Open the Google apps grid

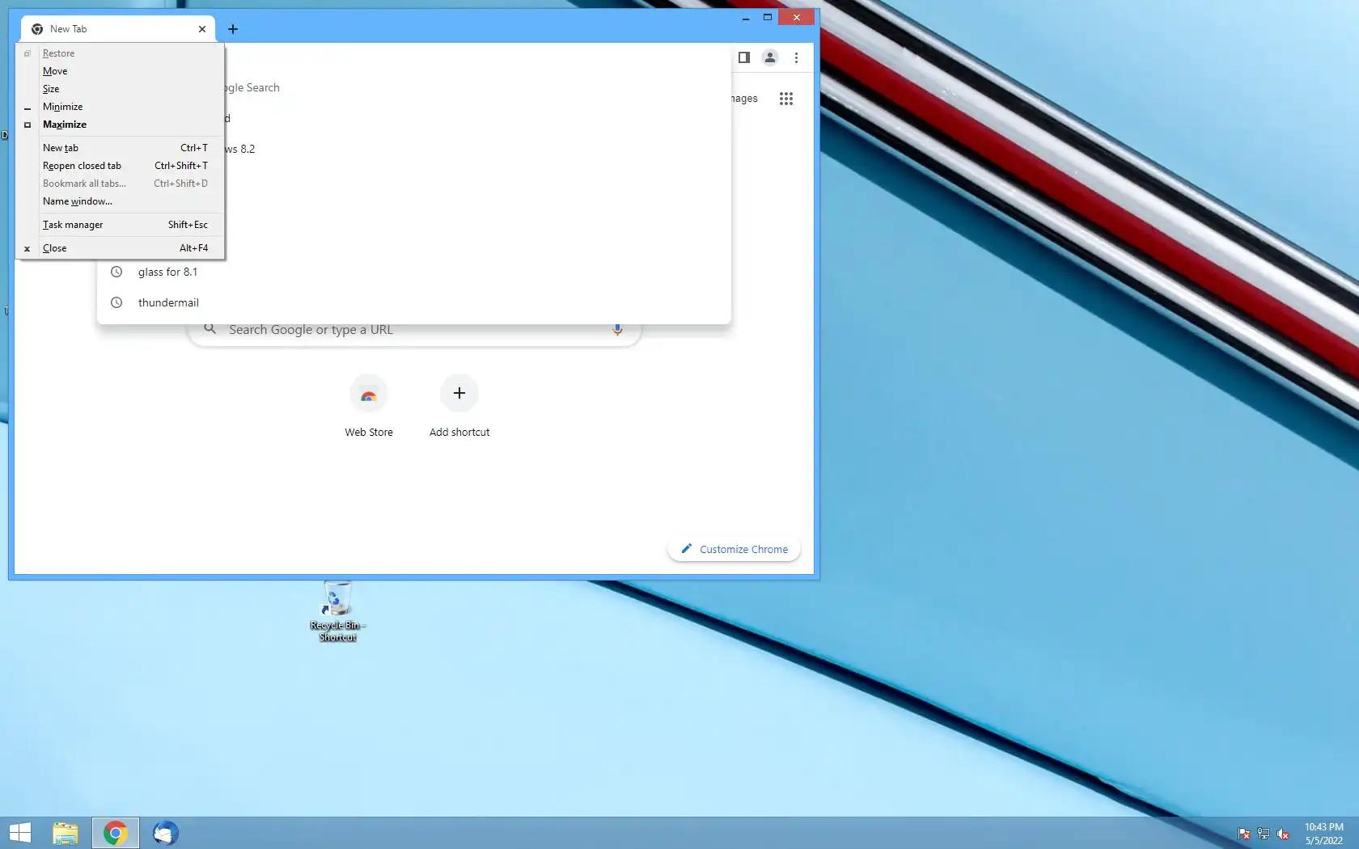click(x=786, y=99)
